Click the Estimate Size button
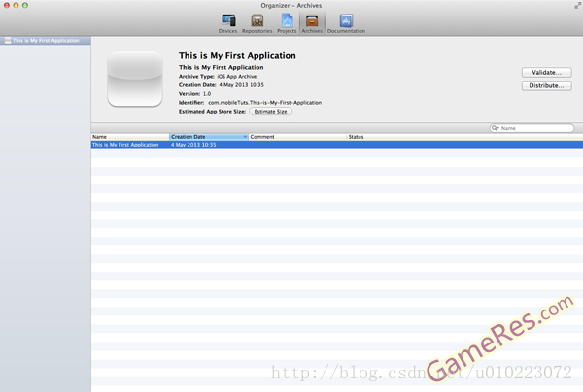 point(271,112)
